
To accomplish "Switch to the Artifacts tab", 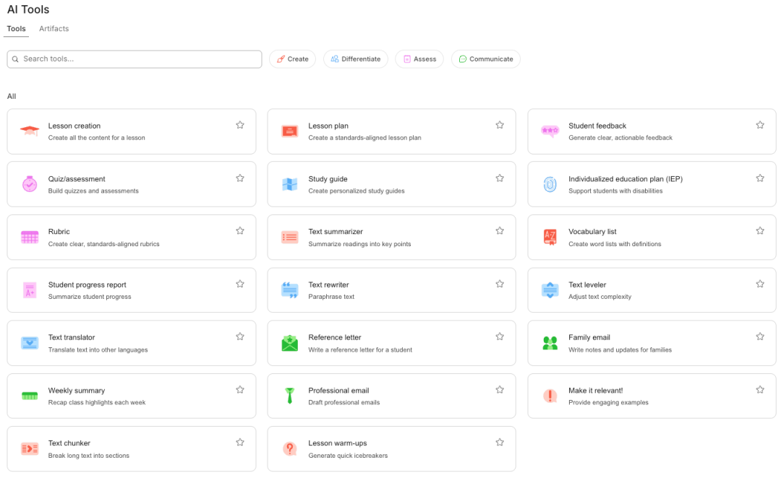I will pyautogui.click(x=54, y=29).
